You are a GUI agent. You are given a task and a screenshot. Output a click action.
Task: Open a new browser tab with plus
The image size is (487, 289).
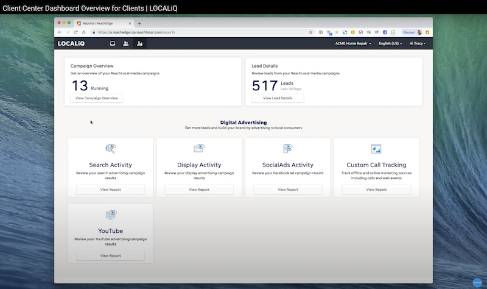click(x=139, y=23)
